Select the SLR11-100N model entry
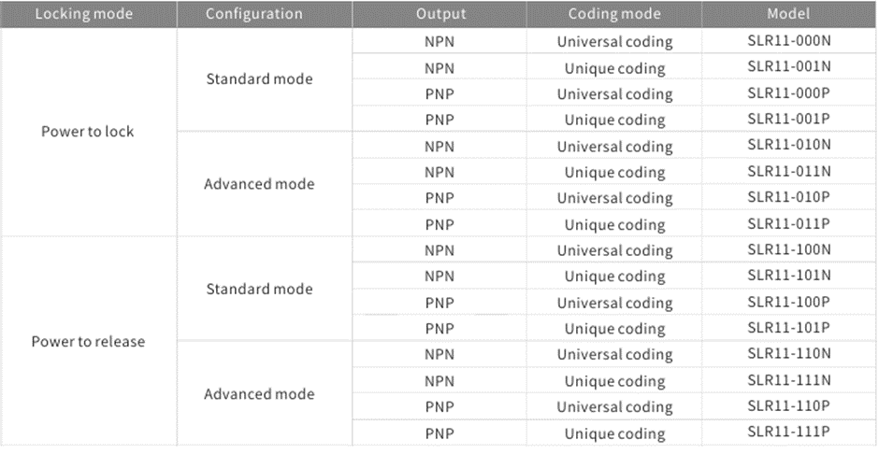 coord(788,249)
